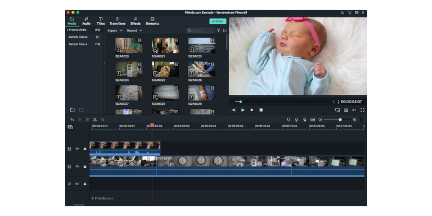Open the filter icon in media library
Image resolution: width=432 pixels, height=216 pixels.
coord(218,30)
